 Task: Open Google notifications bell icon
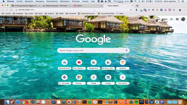coord(177,19)
